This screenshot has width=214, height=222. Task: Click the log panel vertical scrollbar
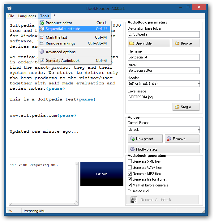pyautogui.click(x=77, y=183)
